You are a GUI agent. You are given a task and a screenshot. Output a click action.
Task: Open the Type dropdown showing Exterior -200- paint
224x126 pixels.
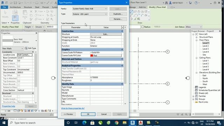pos(90,14)
